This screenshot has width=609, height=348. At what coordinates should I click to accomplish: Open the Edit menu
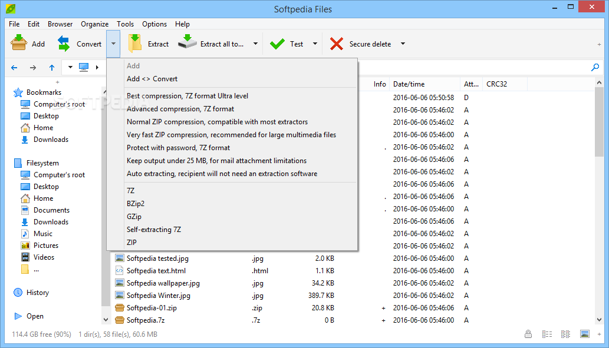point(34,24)
